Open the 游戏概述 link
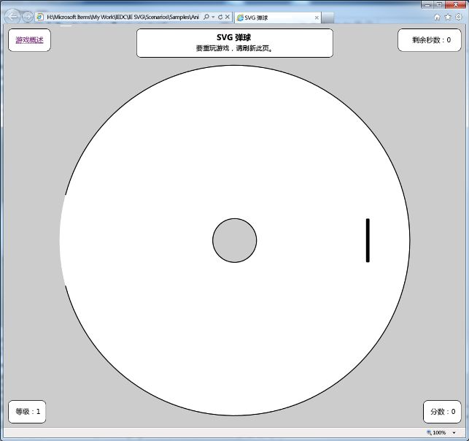The width and height of the screenshot is (469, 441). [x=29, y=40]
